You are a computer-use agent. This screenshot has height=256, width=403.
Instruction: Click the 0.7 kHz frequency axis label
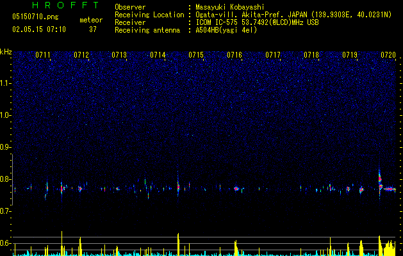5,211
